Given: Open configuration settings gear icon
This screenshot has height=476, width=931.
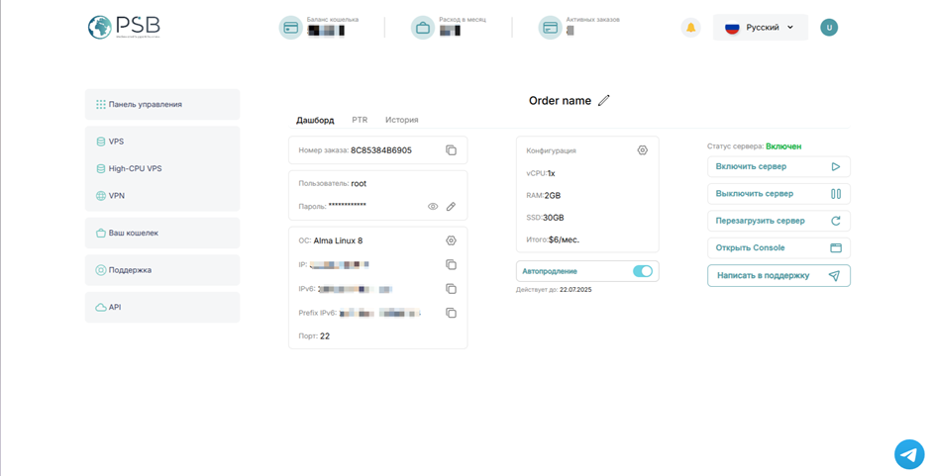Looking at the screenshot, I should click(x=642, y=150).
